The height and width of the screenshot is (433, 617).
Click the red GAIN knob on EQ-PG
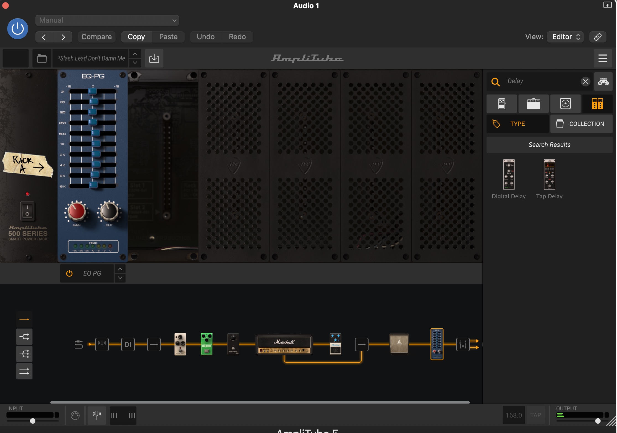77,212
